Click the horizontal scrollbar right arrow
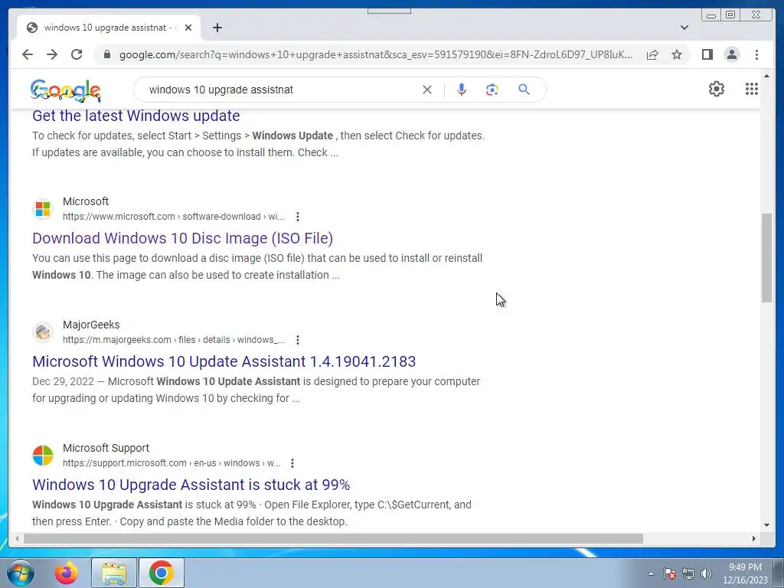Screen dimensions: 784x588 [754, 538]
